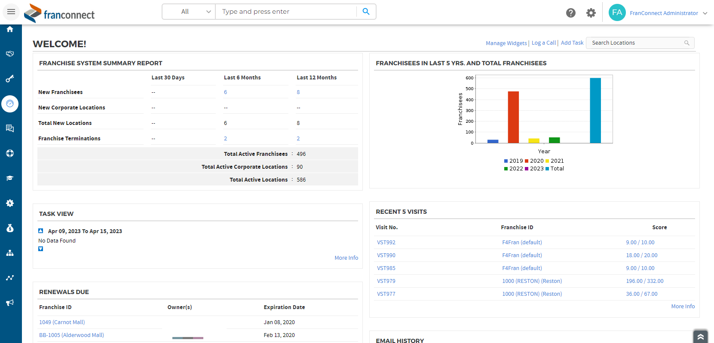Click the scroll-to-top double chevron button
The height and width of the screenshot is (343, 714).
coord(700,337)
